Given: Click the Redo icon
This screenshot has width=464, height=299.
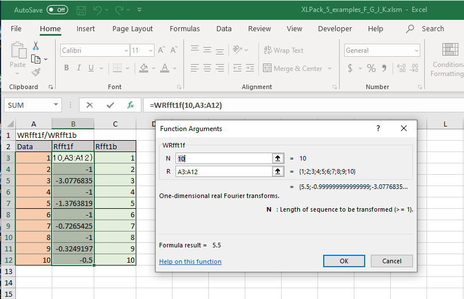Looking at the screenshot, I should [119, 10].
